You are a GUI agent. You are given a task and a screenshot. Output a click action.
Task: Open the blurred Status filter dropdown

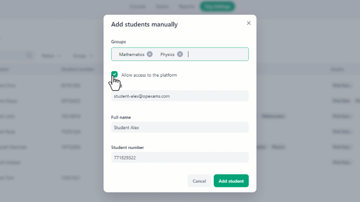point(51,56)
